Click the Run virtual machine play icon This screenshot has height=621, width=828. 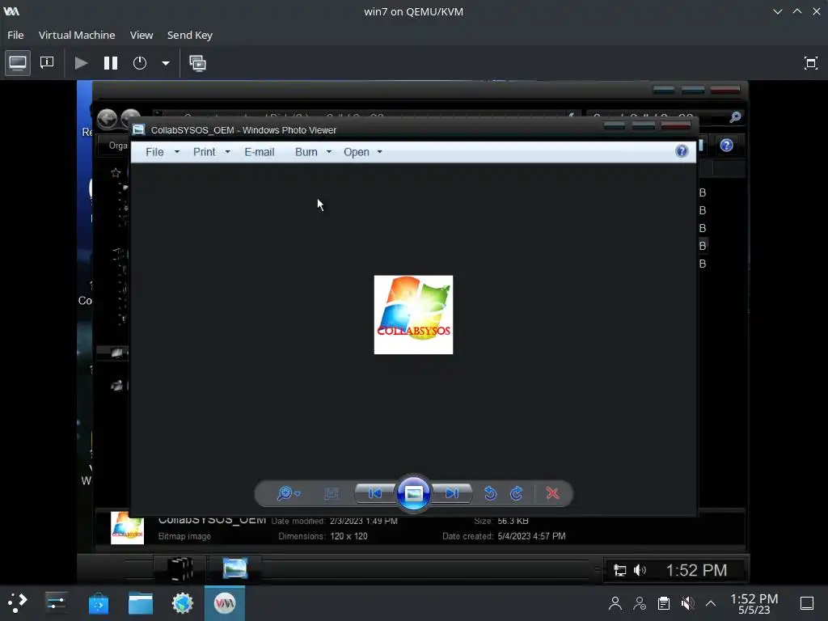81,63
